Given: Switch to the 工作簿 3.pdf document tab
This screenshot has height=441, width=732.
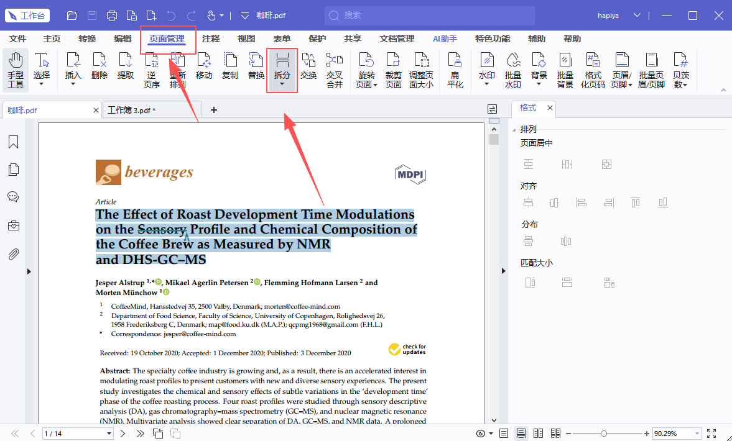Looking at the screenshot, I should tap(152, 110).
